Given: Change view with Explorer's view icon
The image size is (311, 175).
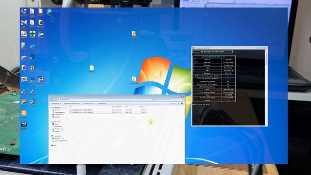Looking at the screenshot, I should pos(172,104).
